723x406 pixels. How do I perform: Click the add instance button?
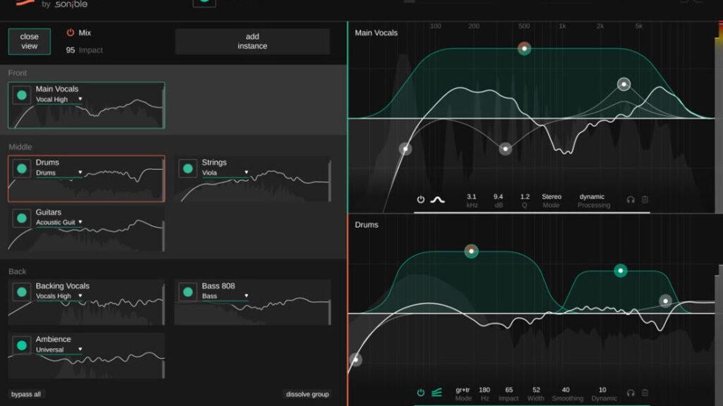pyautogui.click(x=252, y=42)
